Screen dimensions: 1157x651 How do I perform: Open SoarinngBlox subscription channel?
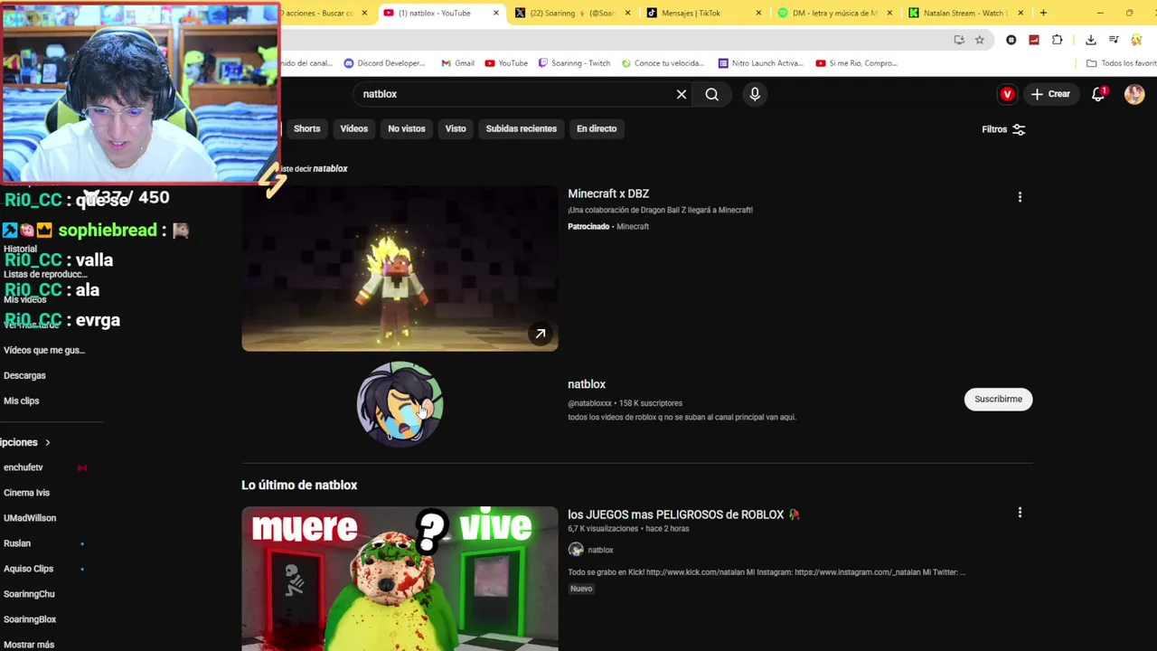(x=30, y=619)
